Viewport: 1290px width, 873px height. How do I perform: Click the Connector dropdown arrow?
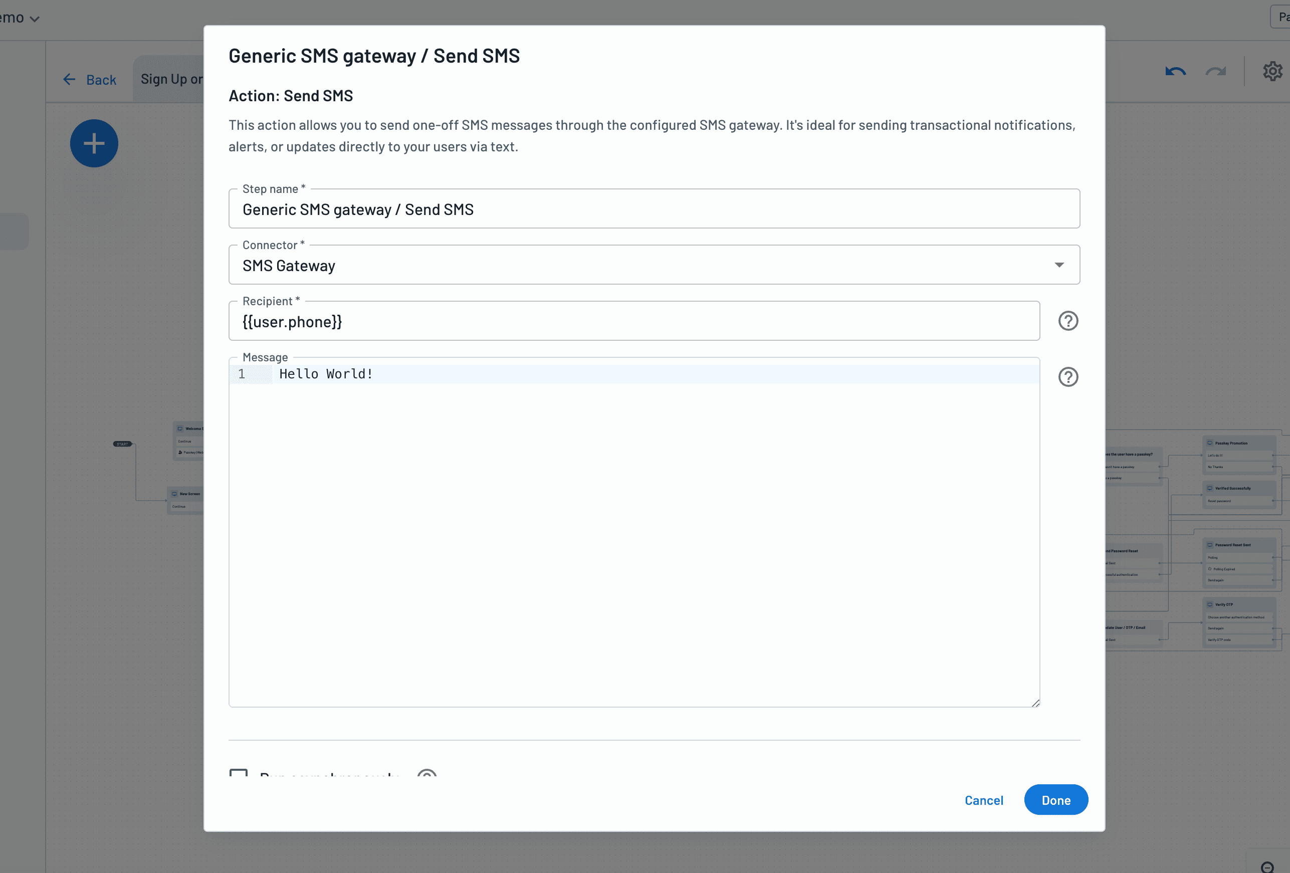(x=1059, y=265)
